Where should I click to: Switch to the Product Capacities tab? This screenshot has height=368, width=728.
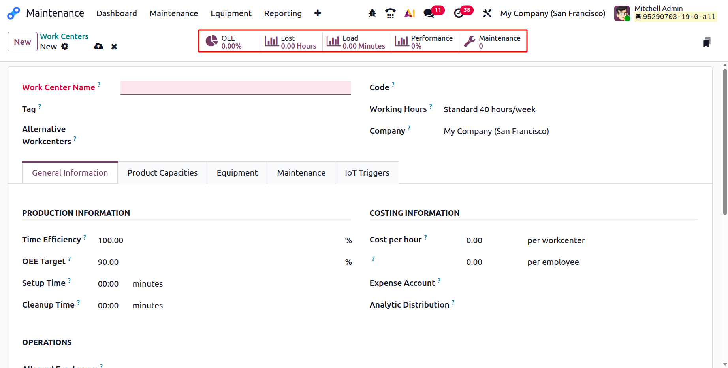tap(162, 172)
